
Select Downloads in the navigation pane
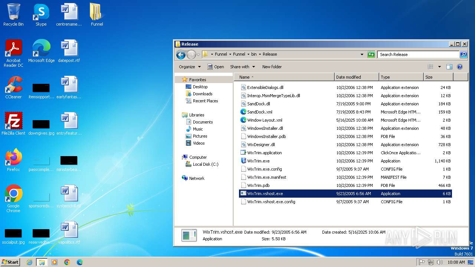[203, 94]
